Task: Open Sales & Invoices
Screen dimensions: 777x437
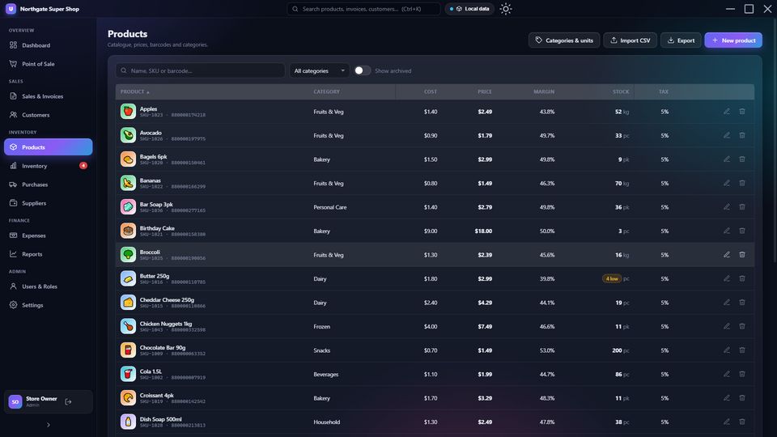Action: pyautogui.click(x=48, y=96)
